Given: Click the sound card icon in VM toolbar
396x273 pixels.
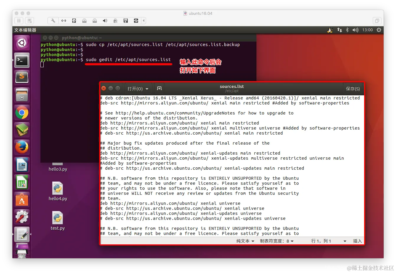Looking at the screenshot, I should pos(105,21).
